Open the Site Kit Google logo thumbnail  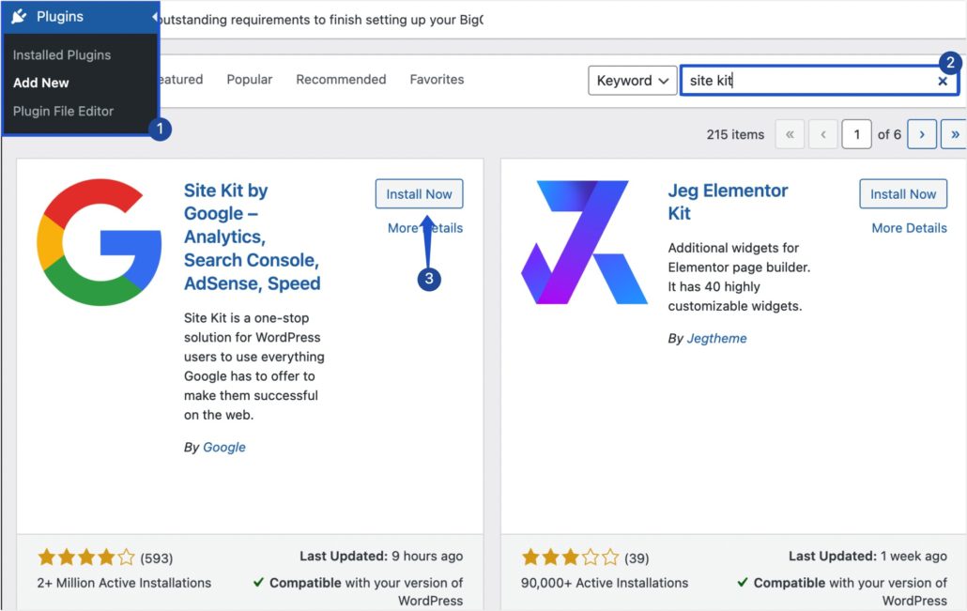(x=100, y=242)
